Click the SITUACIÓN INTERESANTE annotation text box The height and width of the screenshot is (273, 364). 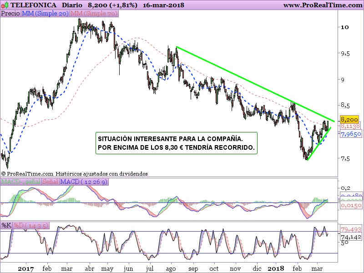[177, 143]
